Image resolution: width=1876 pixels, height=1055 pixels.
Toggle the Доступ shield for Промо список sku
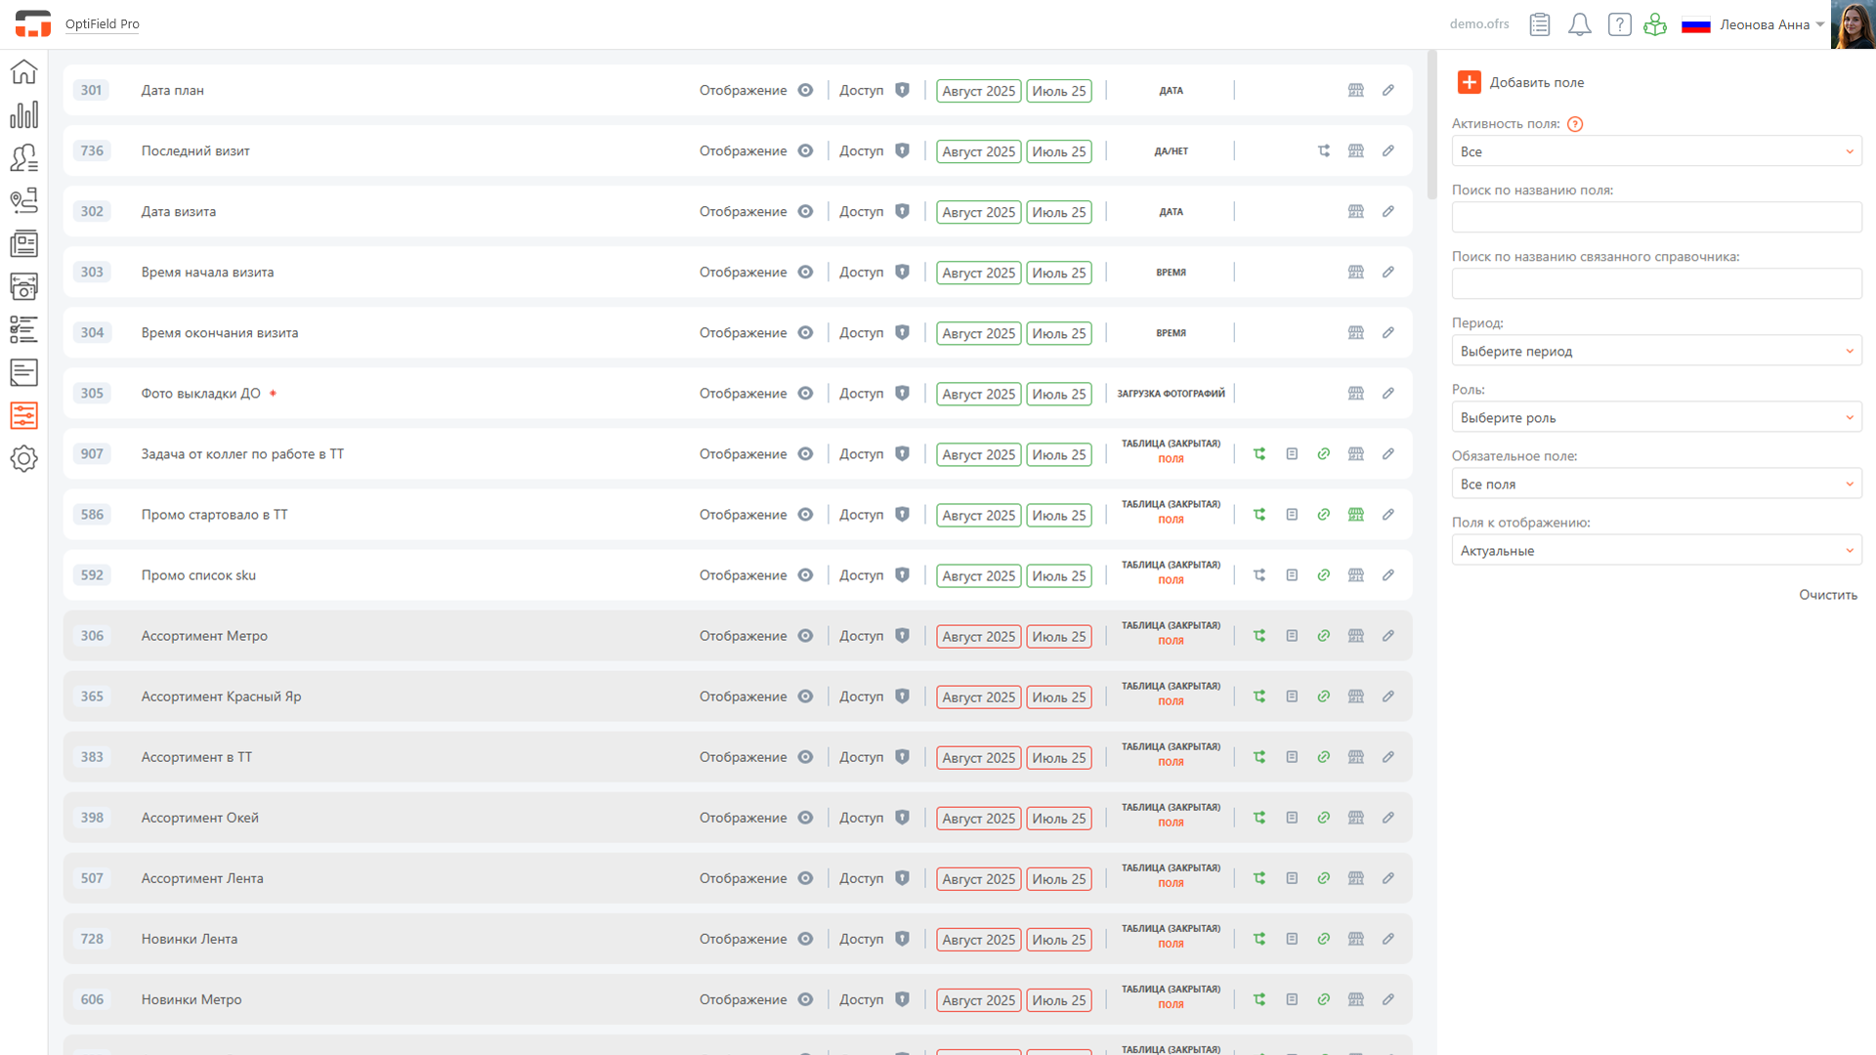[x=902, y=575]
